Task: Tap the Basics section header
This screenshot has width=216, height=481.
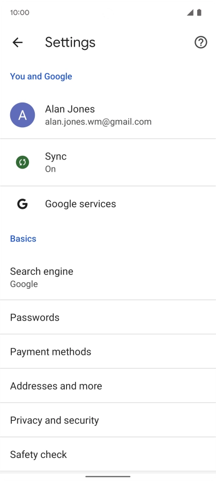Action: (23, 239)
